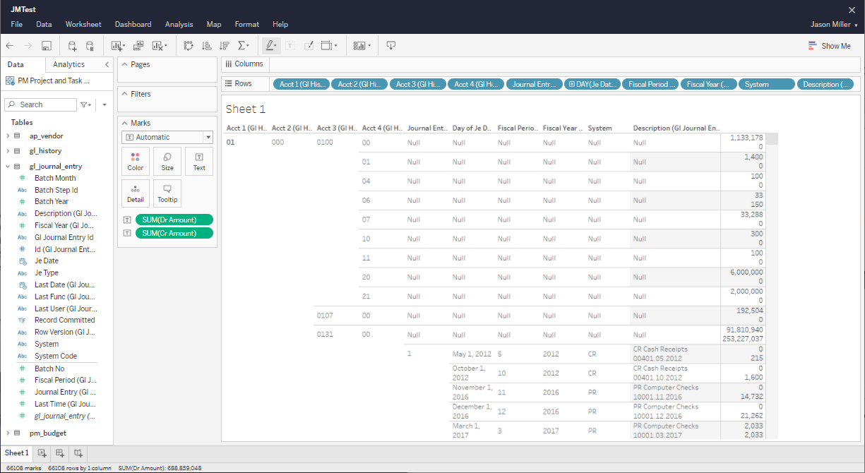Click the filter fields icon beside Search

[85, 104]
